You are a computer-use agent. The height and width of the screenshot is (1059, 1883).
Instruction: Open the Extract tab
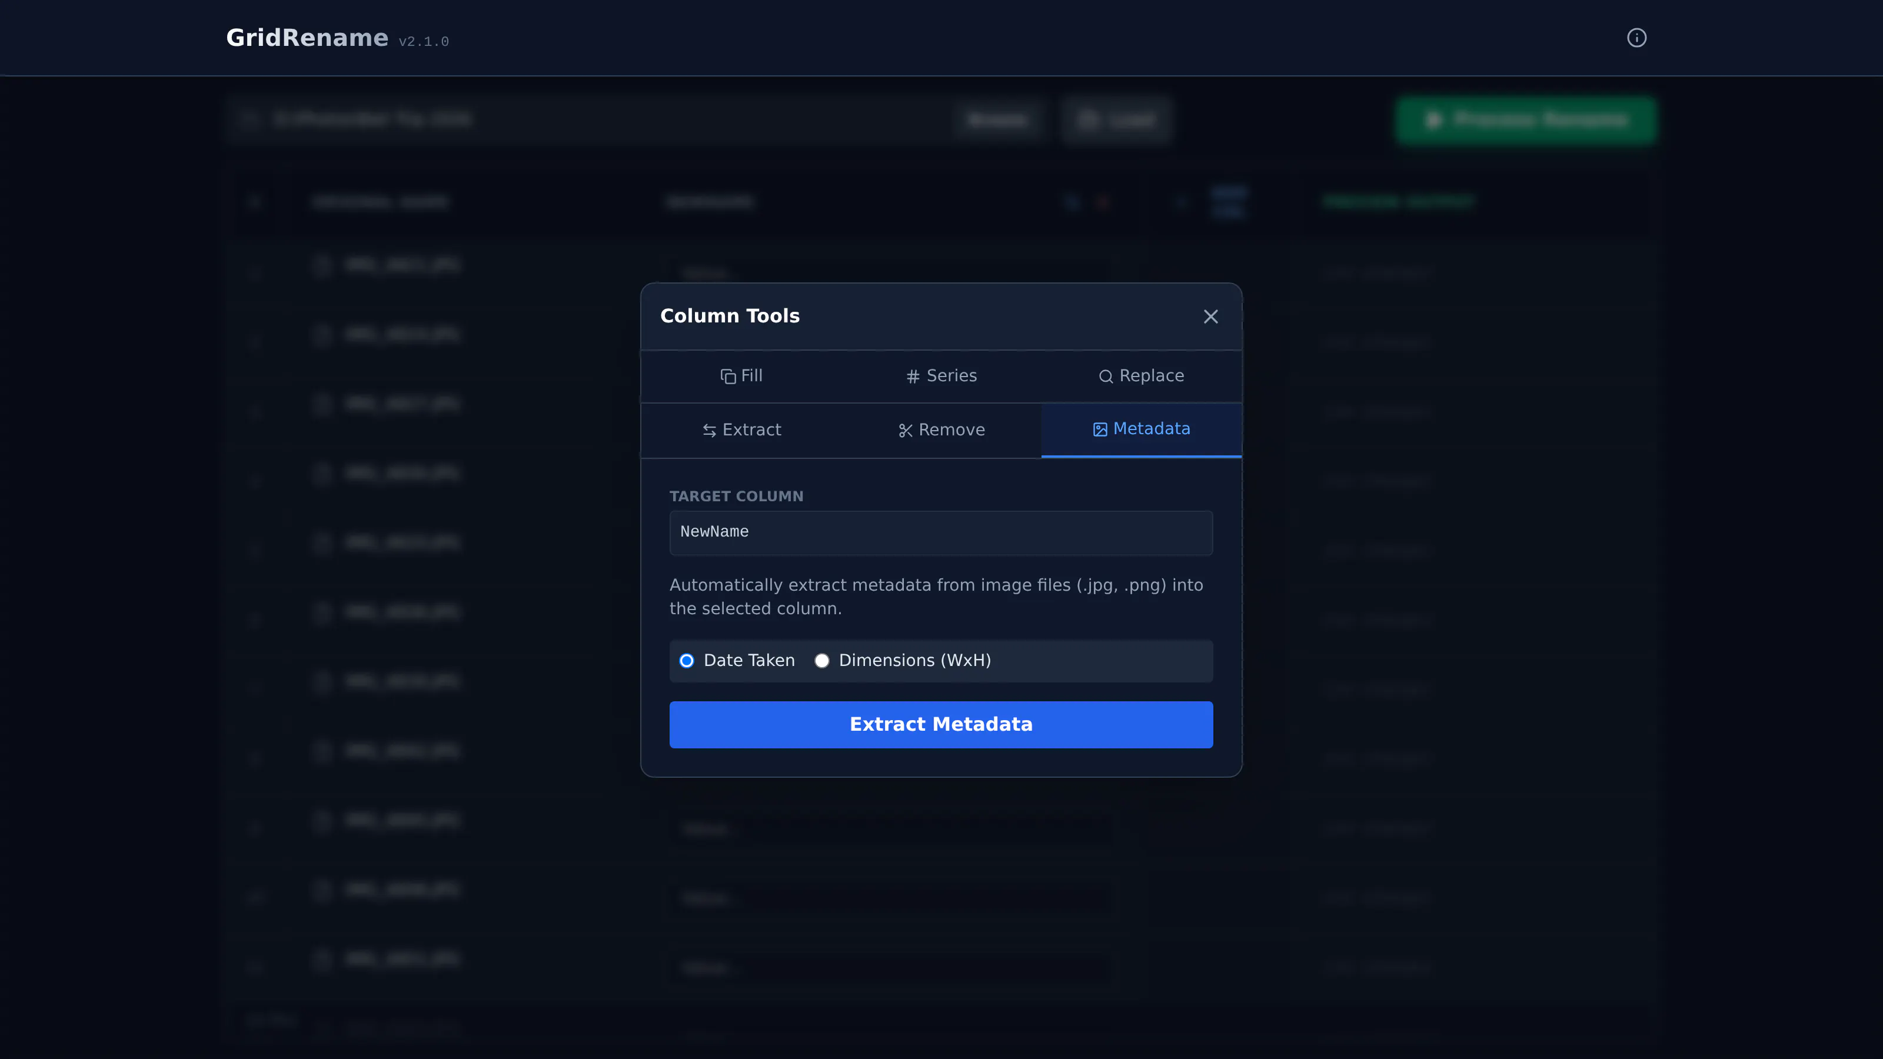pos(741,429)
